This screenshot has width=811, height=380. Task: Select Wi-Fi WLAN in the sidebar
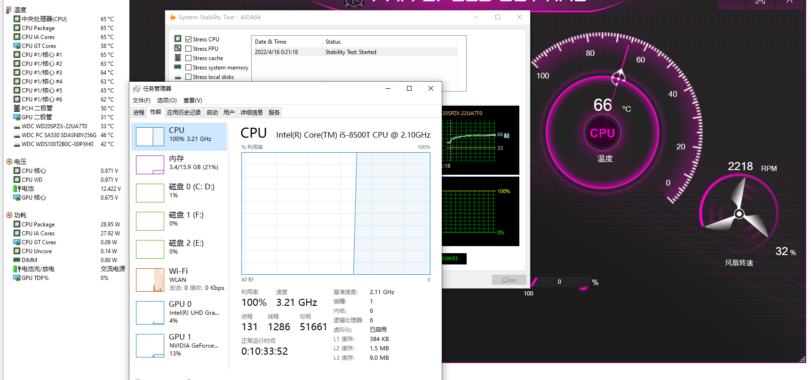[179, 280]
